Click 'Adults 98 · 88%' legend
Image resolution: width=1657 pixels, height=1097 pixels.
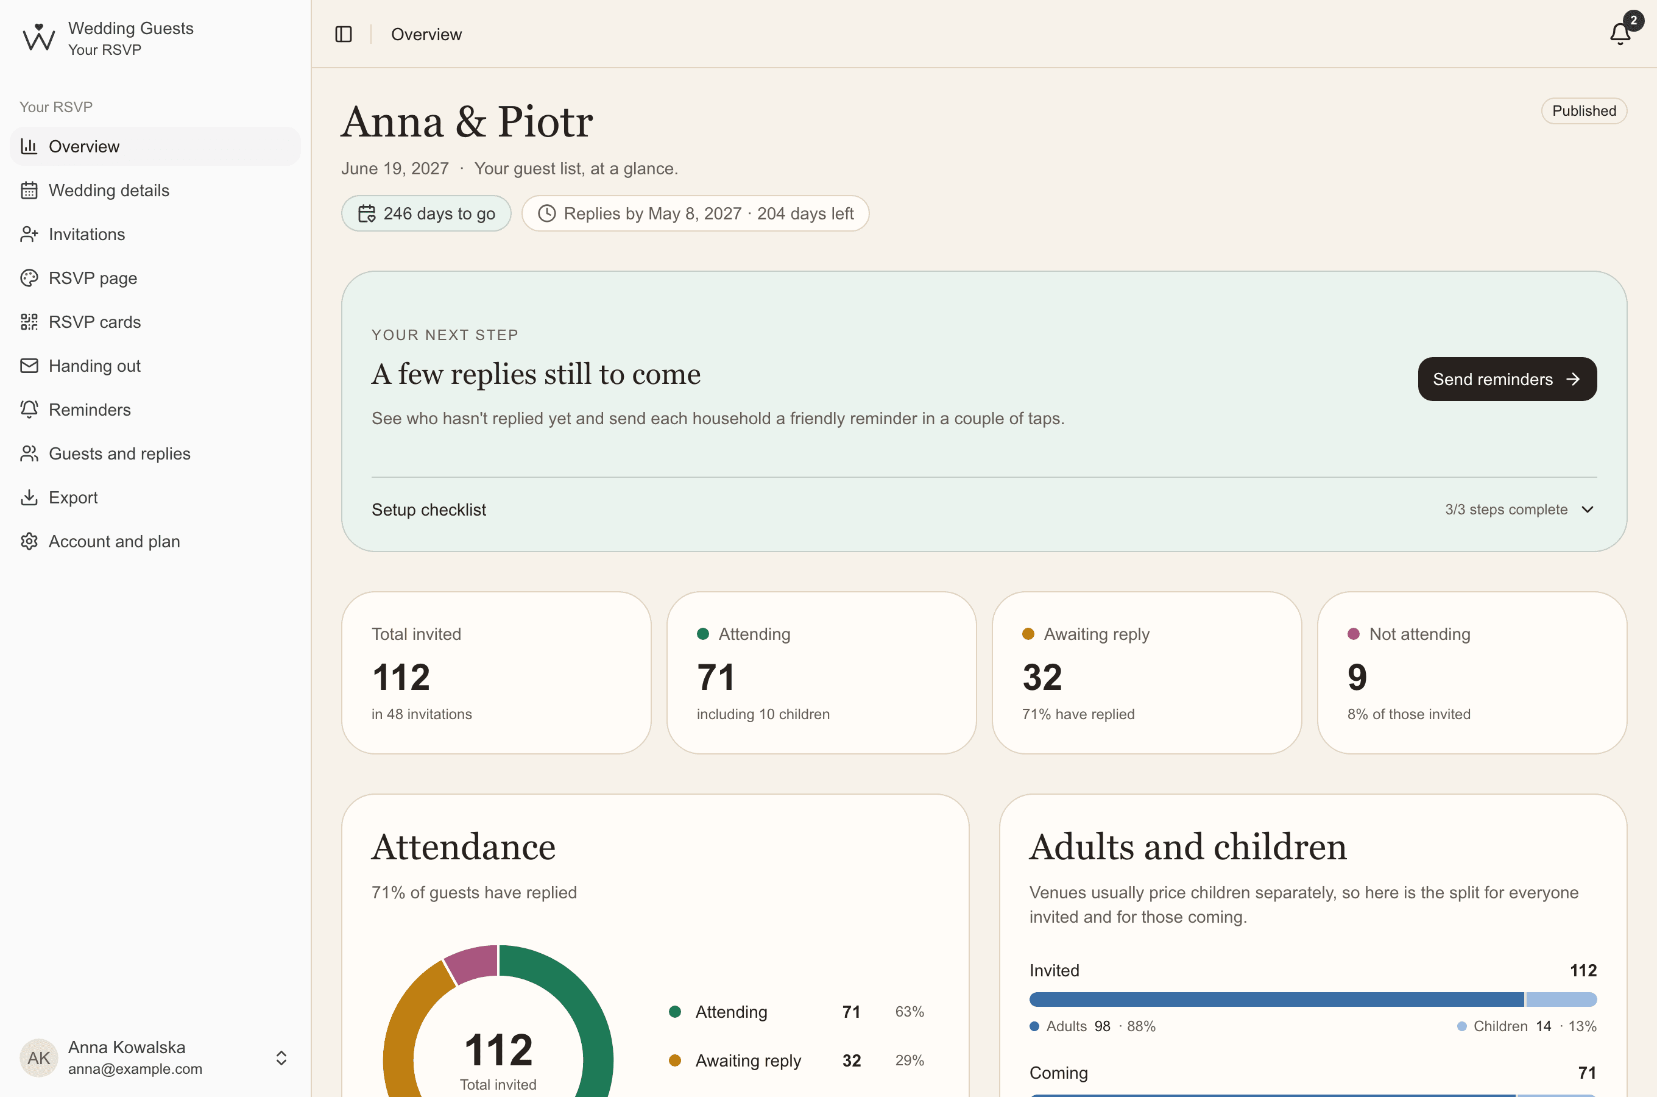point(1092,1026)
